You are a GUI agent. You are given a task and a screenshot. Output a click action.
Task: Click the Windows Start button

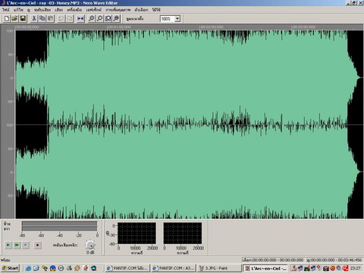coord(10,268)
